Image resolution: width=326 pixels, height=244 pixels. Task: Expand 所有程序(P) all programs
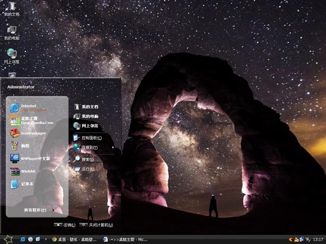pyautogui.click(x=39, y=210)
